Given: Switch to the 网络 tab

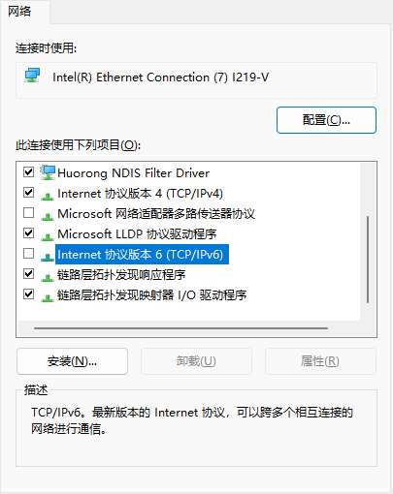Looking at the screenshot, I should pyautogui.click(x=19, y=12).
